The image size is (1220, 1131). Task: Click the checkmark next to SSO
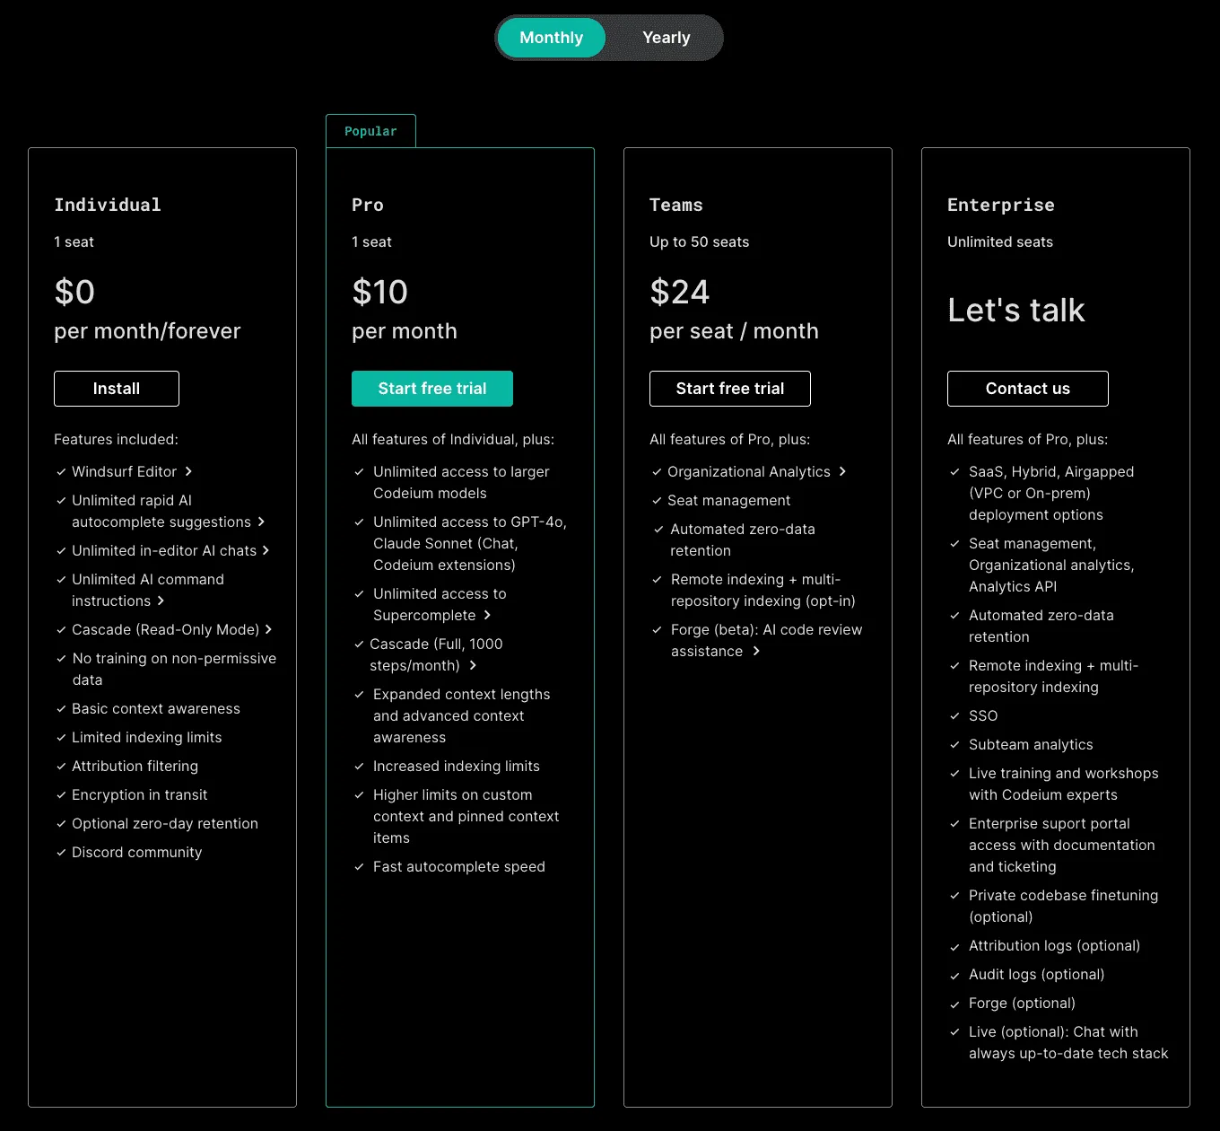coord(954,716)
